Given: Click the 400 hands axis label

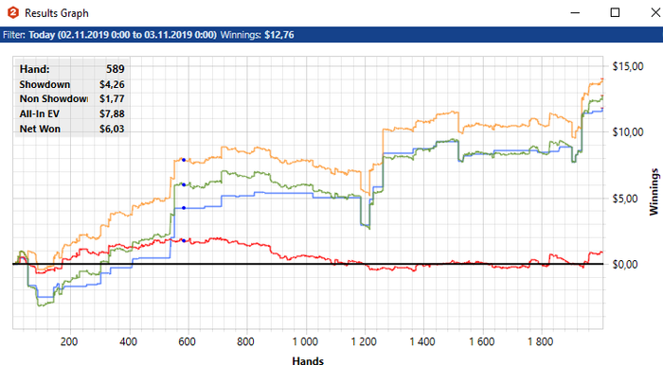Looking at the screenshot, I should click(128, 341).
